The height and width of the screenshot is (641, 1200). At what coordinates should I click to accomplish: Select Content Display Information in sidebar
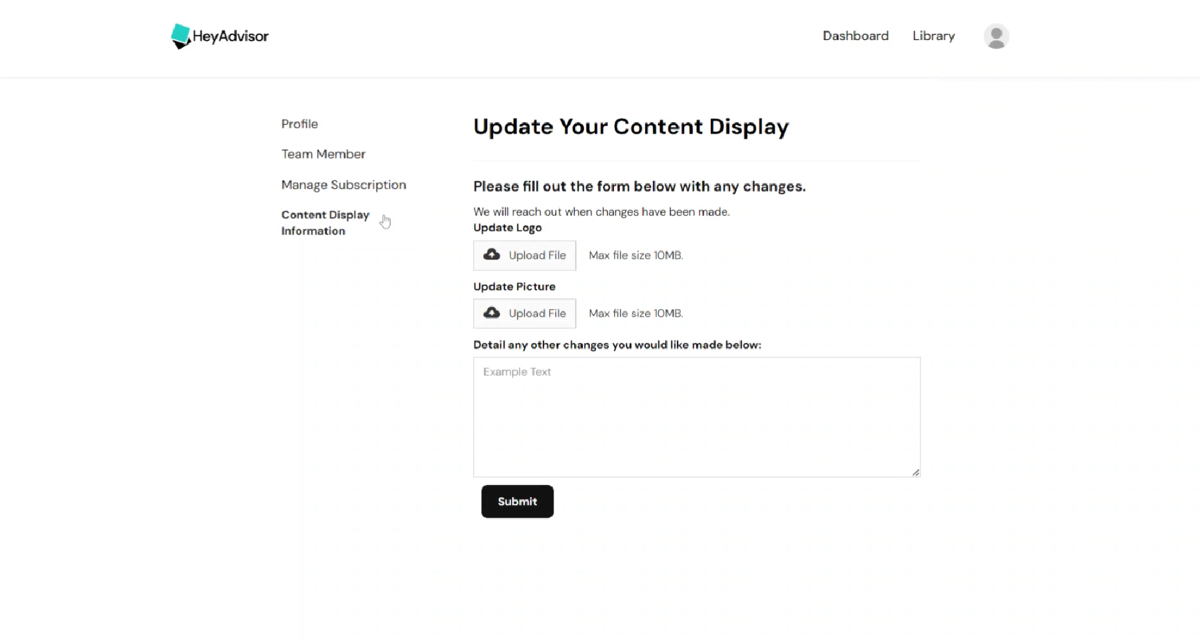pos(325,222)
